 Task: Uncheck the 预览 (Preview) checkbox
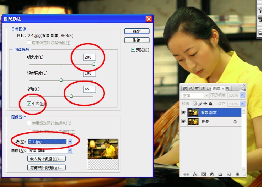[133, 50]
